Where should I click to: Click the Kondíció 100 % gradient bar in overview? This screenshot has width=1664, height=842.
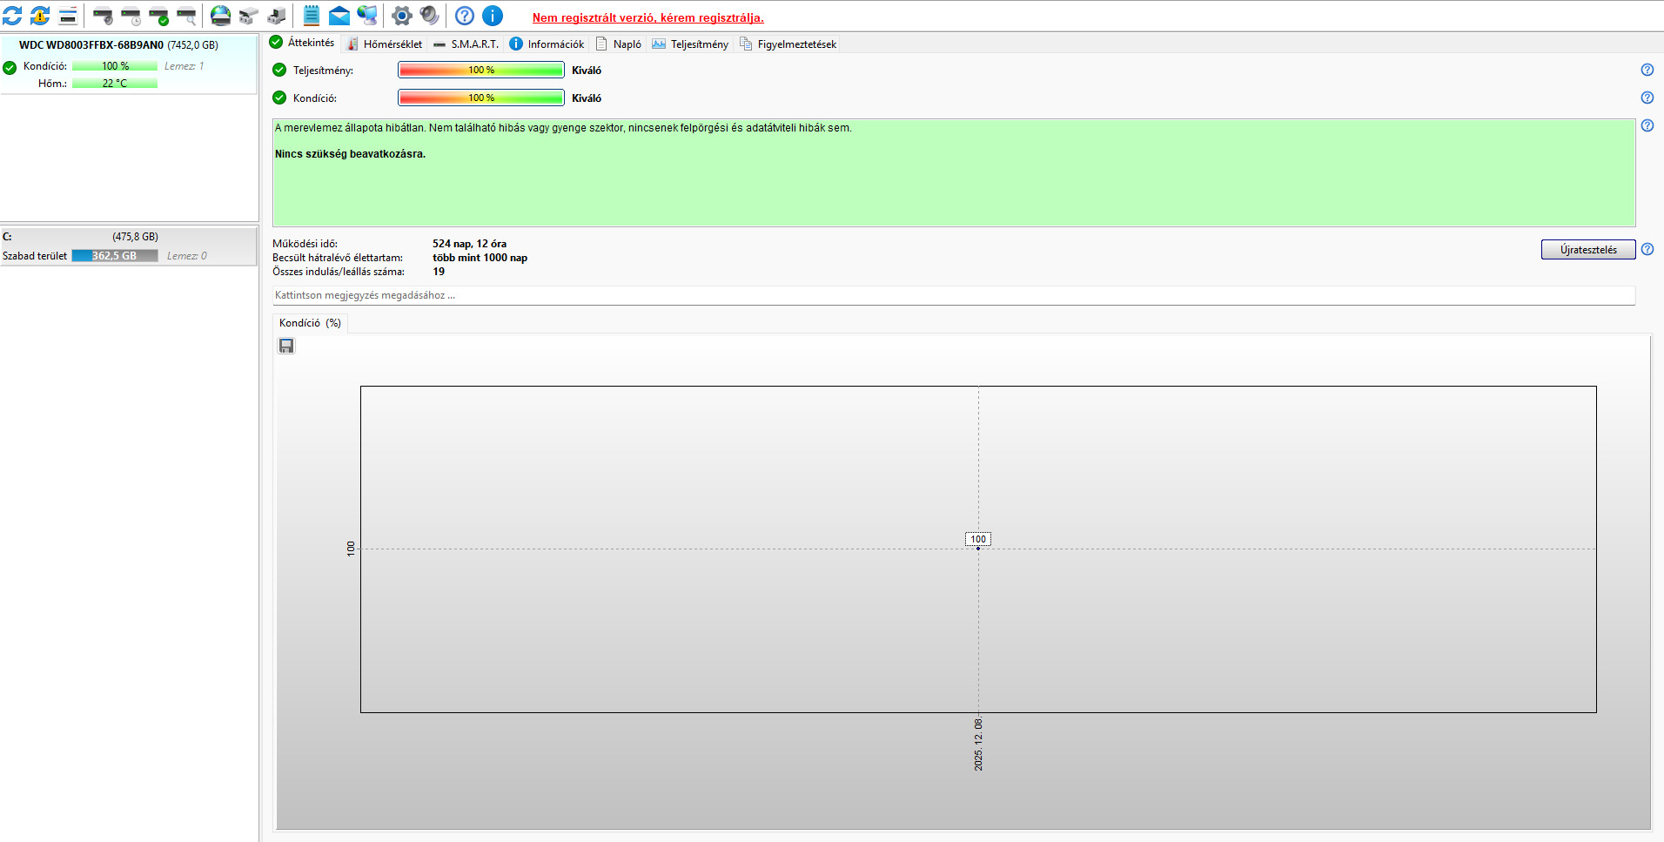point(481,98)
